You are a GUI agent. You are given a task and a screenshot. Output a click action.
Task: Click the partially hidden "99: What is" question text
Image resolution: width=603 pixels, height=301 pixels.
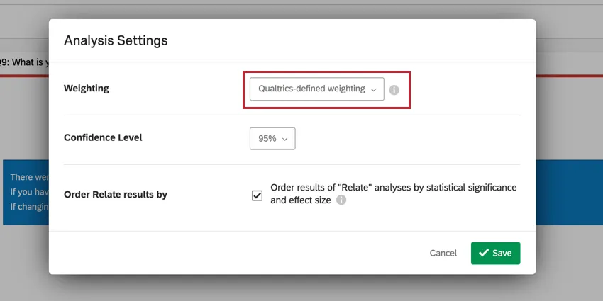(x=23, y=63)
